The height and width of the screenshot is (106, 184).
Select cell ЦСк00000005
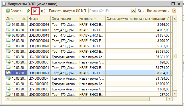[39, 62]
